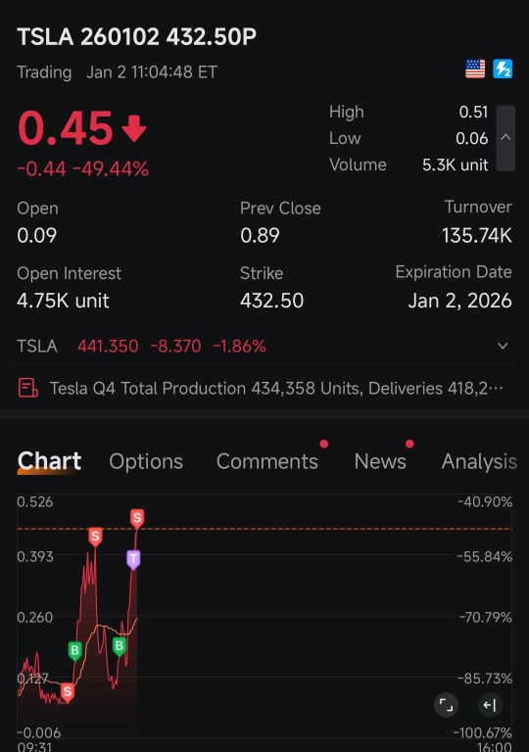This screenshot has height=752, width=529.
Task: Read the Tesla Q4 Total Production headline
Action: [x=276, y=388]
